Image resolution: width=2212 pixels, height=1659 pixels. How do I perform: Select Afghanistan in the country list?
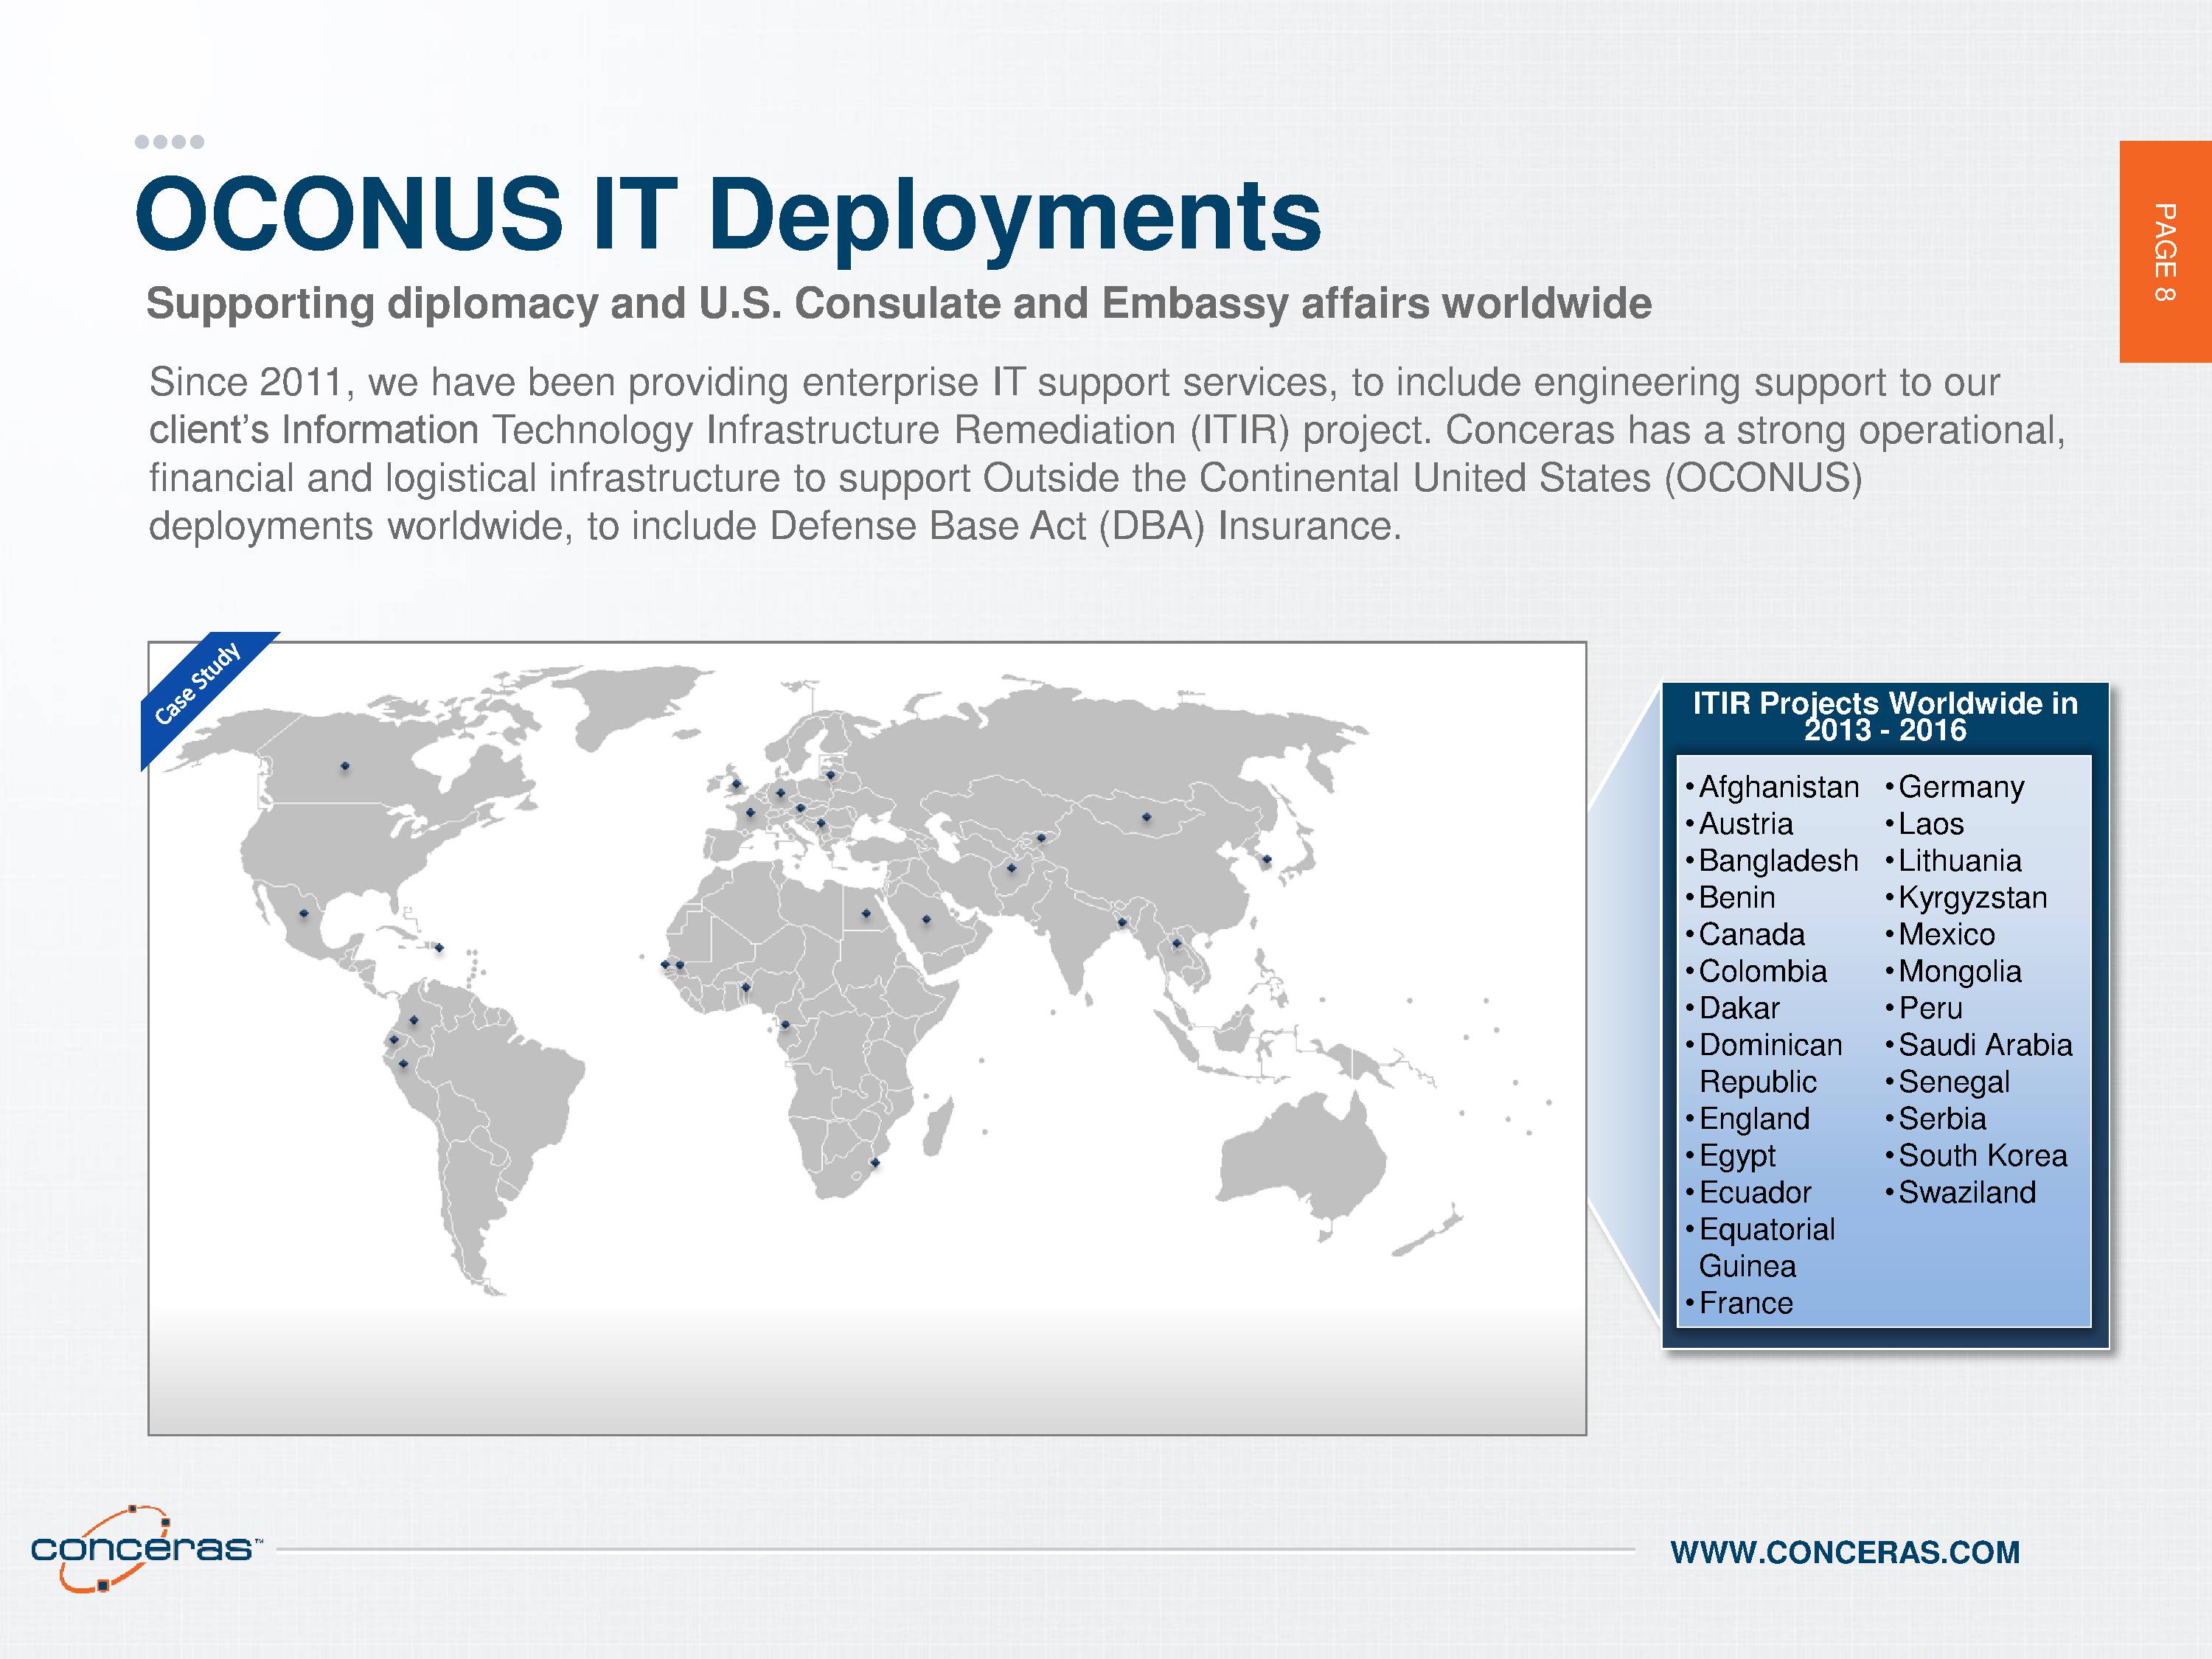pyautogui.click(x=1778, y=787)
